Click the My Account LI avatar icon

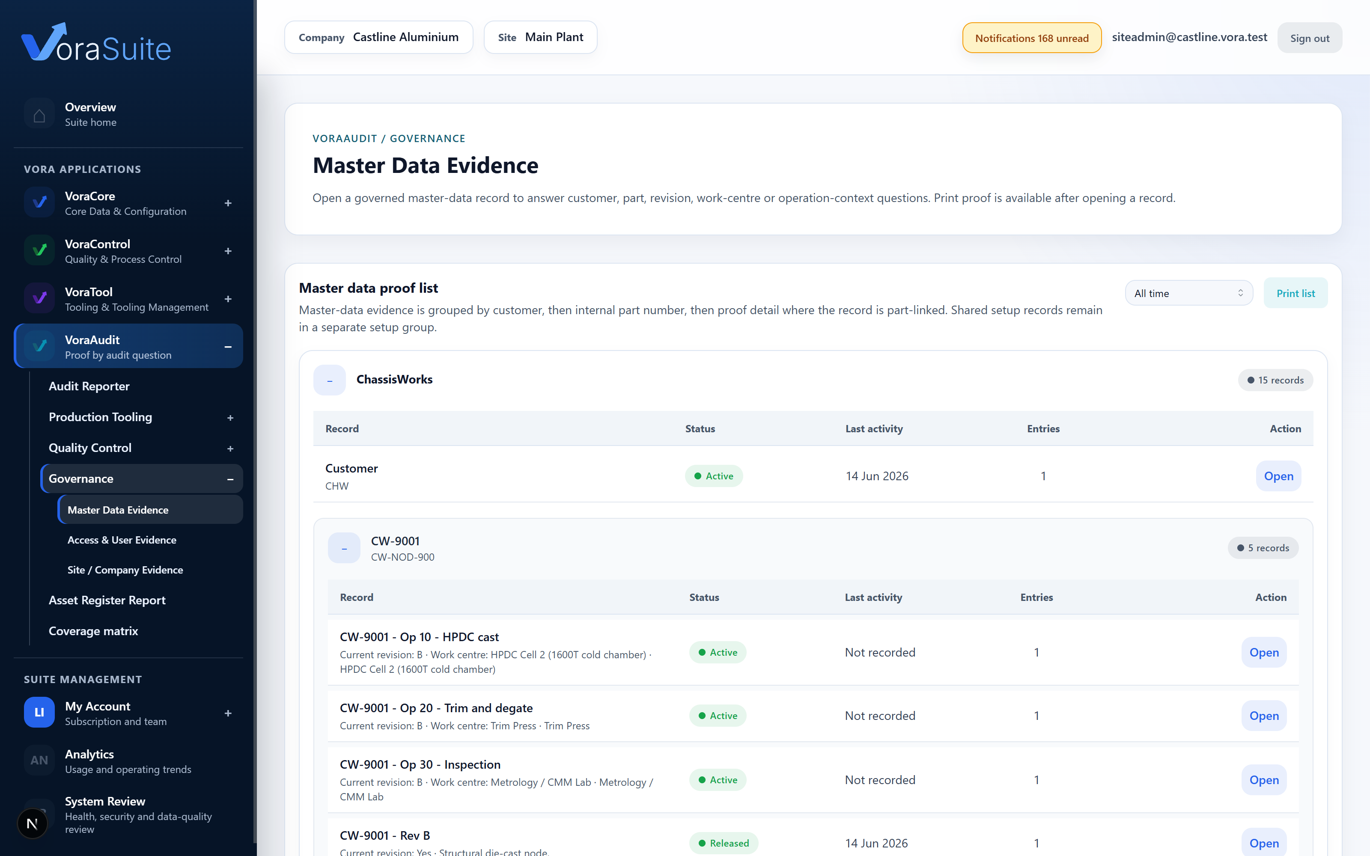click(39, 713)
